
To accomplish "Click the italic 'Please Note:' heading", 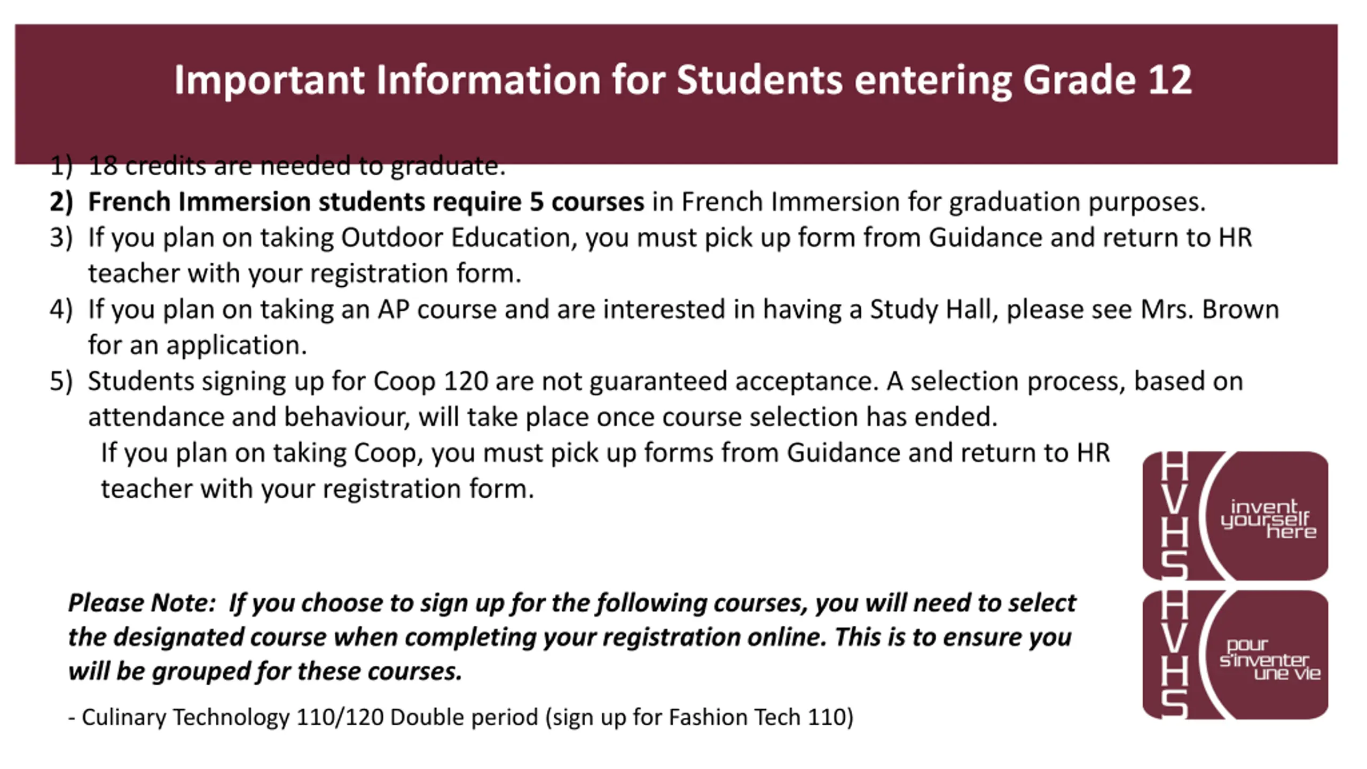I will pos(142,603).
